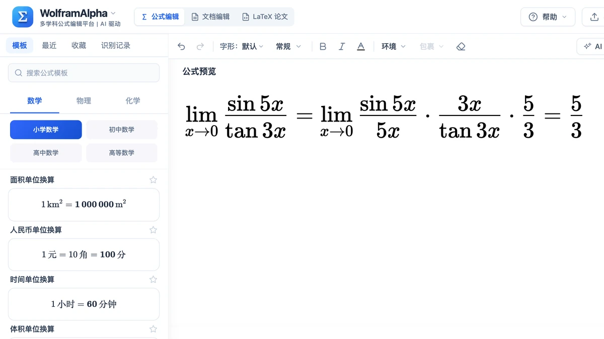The image size is (604, 339).
Task: Open the text color tool
Action: pos(361,47)
